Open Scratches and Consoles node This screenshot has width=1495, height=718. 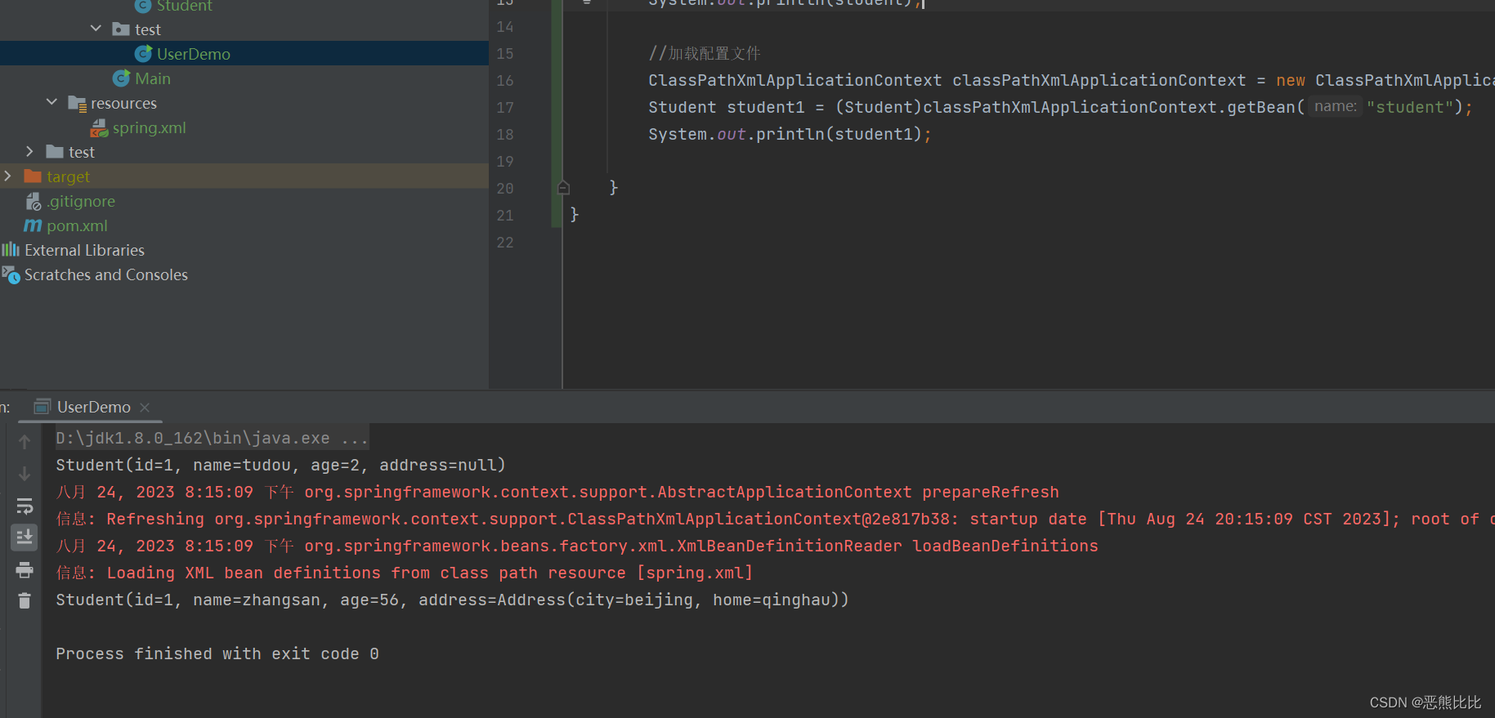pyautogui.click(x=106, y=274)
